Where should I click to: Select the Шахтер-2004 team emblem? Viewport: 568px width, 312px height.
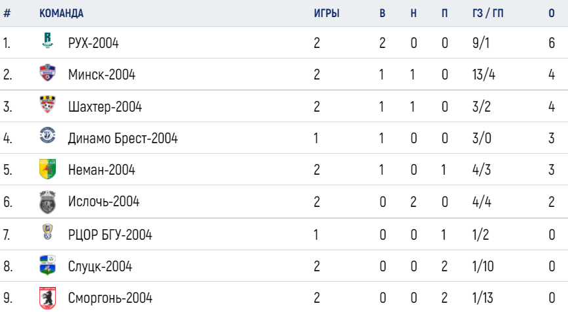[47, 104]
